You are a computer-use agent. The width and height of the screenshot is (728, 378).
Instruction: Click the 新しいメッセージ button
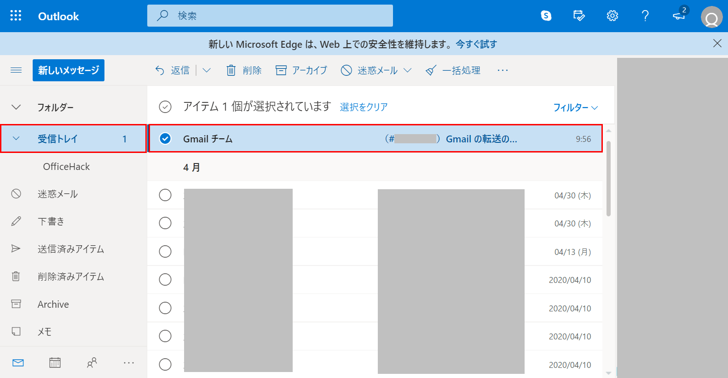coord(69,70)
